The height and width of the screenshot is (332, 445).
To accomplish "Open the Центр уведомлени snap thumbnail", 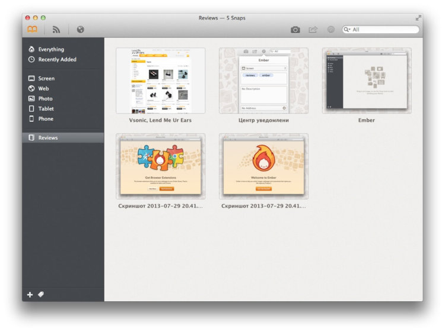I will pyautogui.click(x=263, y=80).
